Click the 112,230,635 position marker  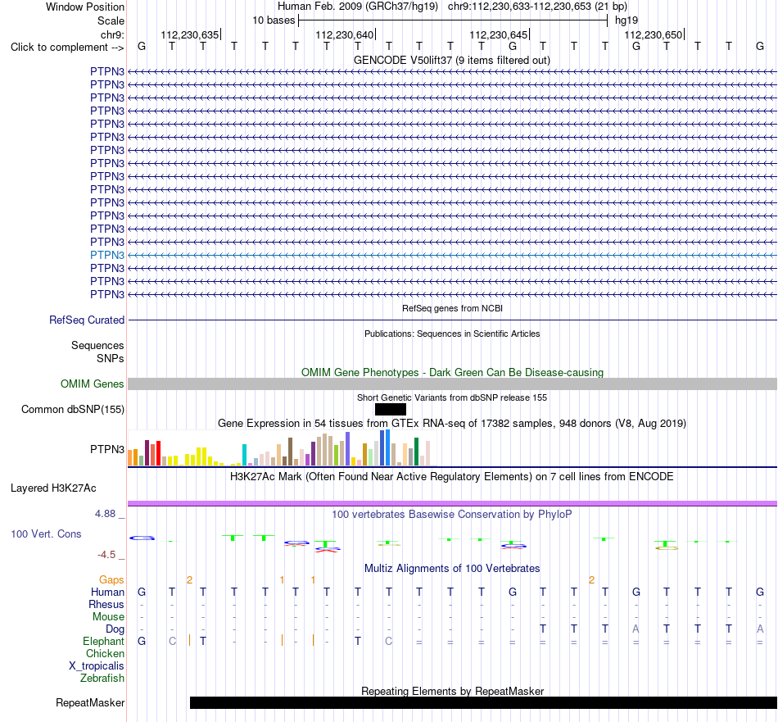pos(190,34)
